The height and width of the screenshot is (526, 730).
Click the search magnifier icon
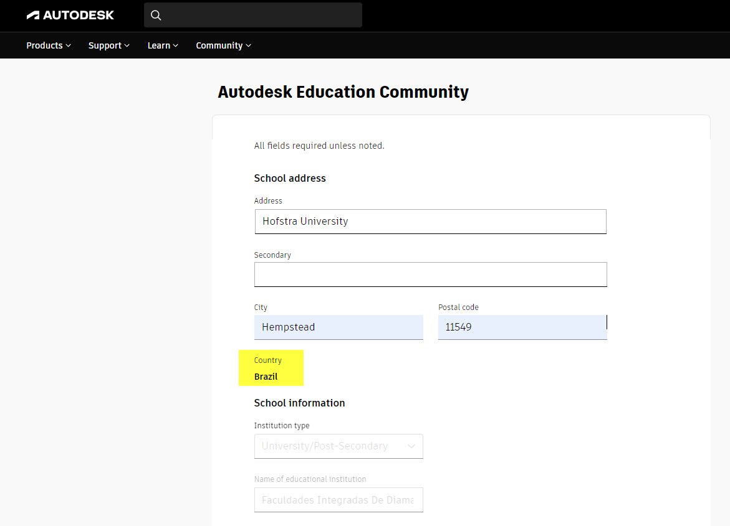point(156,16)
